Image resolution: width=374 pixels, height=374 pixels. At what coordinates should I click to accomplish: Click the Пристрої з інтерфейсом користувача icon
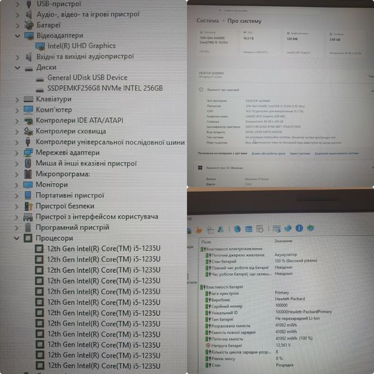[x=27, y=217]
